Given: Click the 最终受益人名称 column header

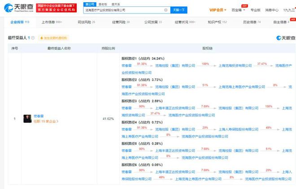Looking at the screenshot, I should click(x=59, y=48).
